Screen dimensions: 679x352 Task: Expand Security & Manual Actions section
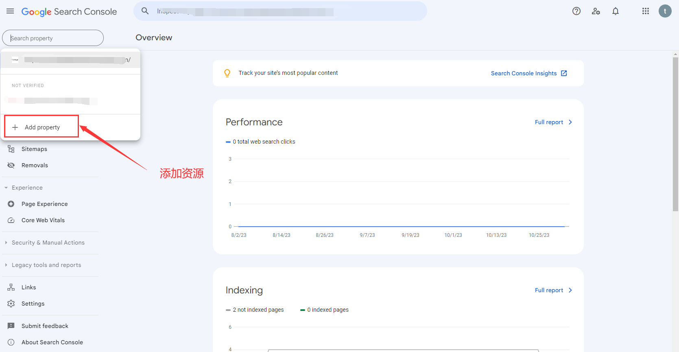point(48,243)
